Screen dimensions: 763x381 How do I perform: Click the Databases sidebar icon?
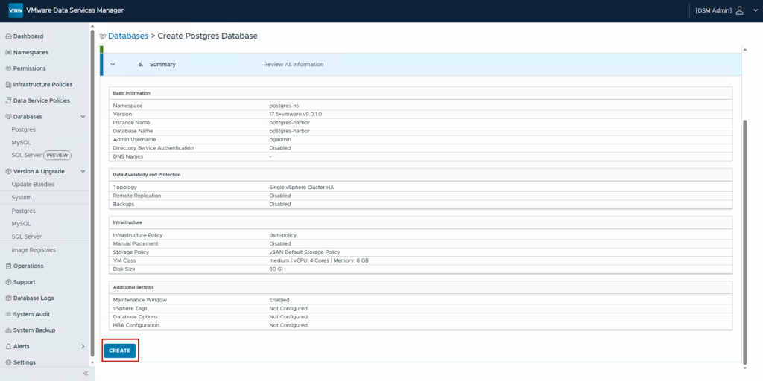[x=8, y=117]
